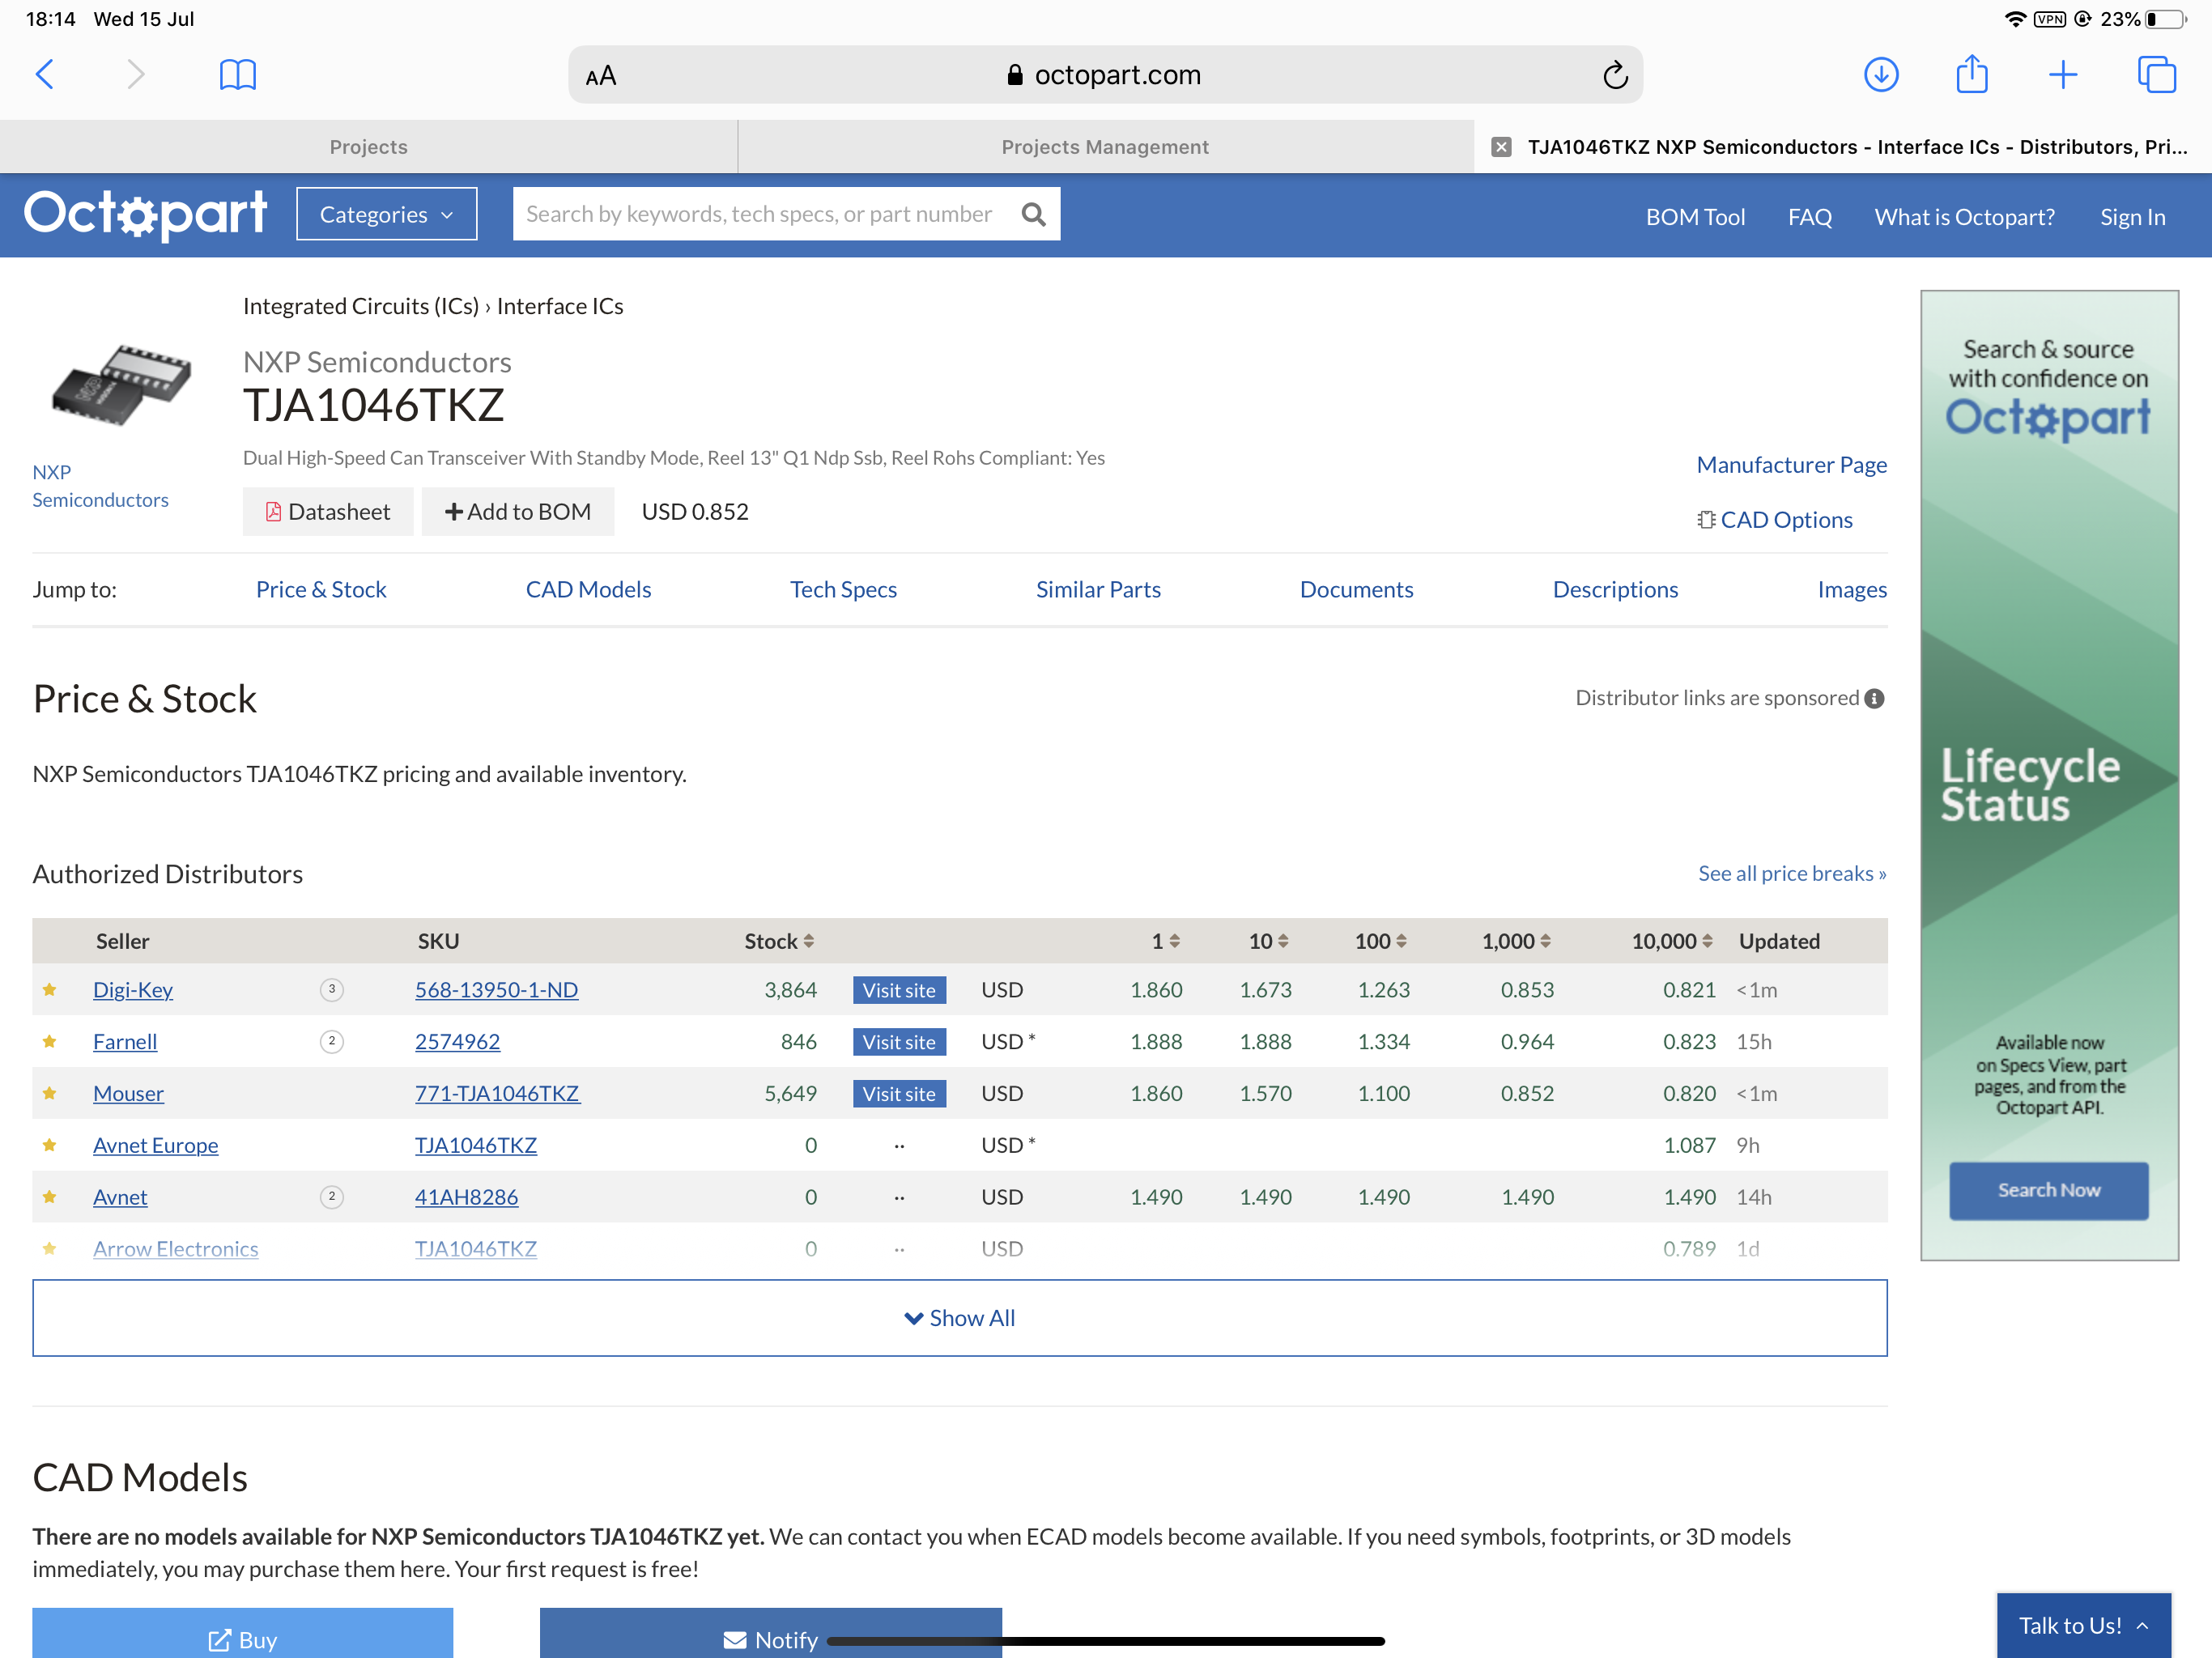Viewport: 2212px width, 1658px height.
Task: Click Digi-Key offers count badge 3
Action: [x=332, y=989]
